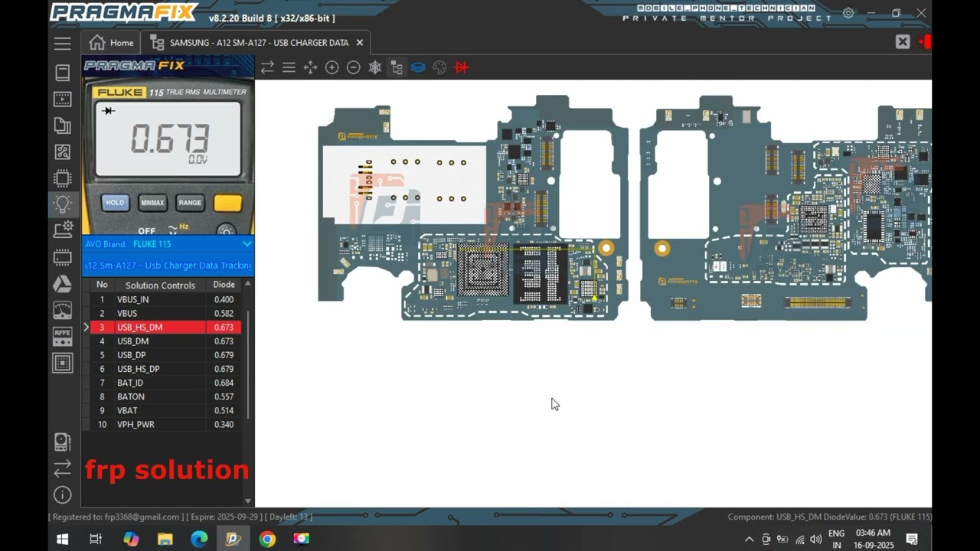Open the memory chip sidebar icon

(x=63, y=257)
